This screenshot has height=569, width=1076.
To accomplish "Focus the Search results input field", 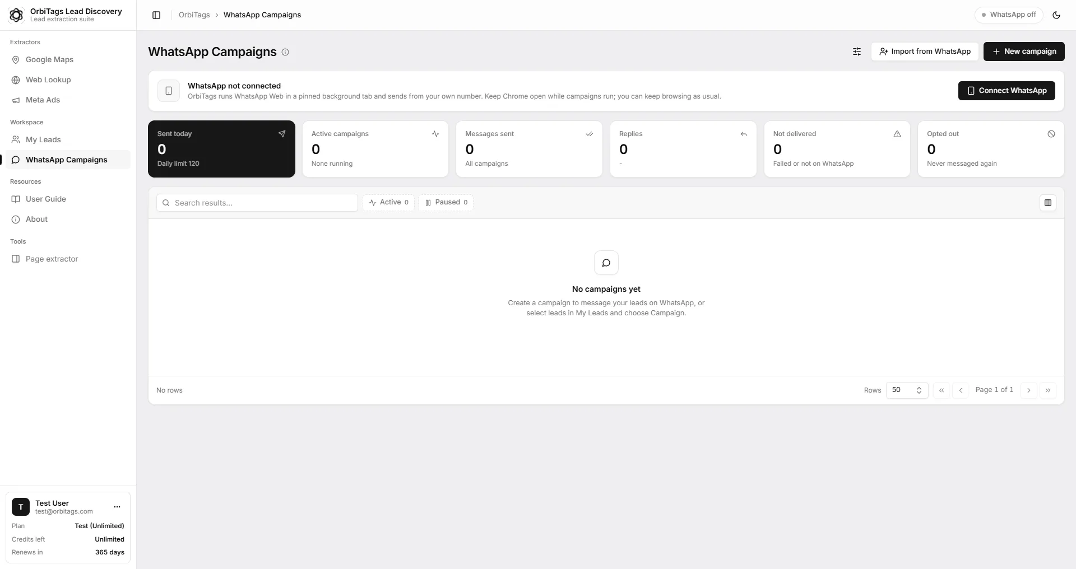I will (257, 203).
